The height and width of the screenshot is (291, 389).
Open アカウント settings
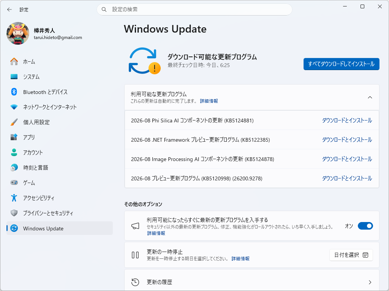(60, 152)
